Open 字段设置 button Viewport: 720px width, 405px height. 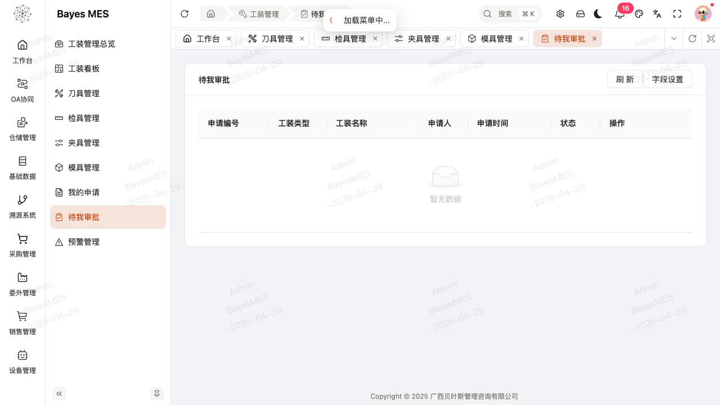coord(668,79)
